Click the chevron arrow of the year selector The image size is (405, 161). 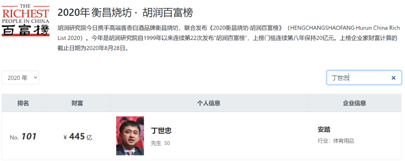click(x=35, y=78)
